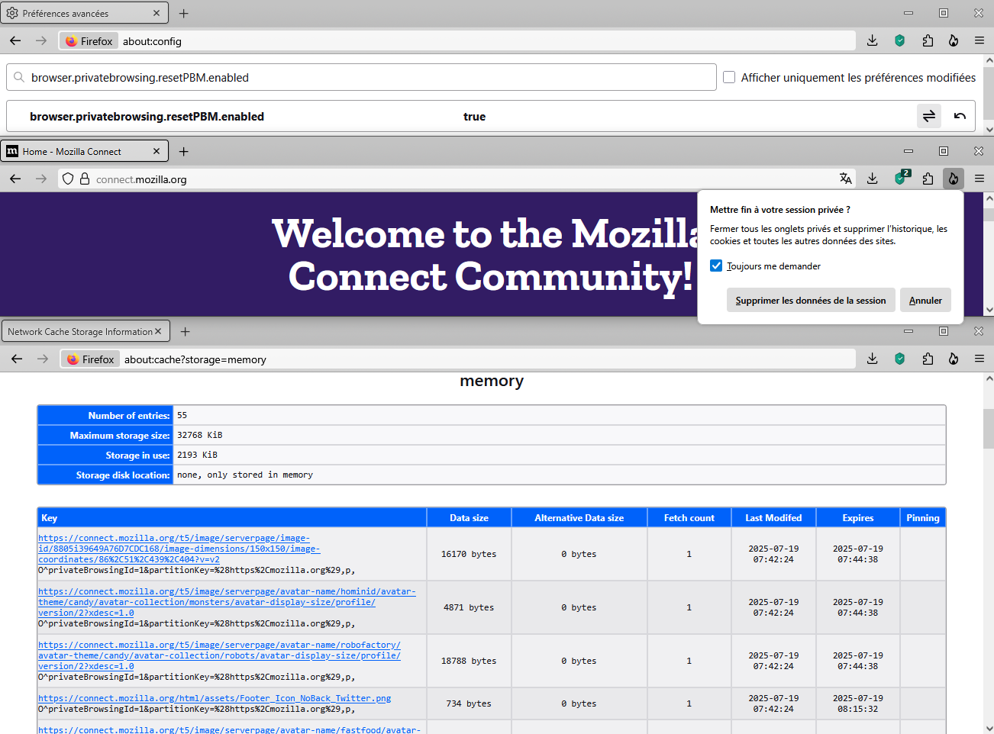Click Firefox identity label in about:cache address bar

coord(91,359)
